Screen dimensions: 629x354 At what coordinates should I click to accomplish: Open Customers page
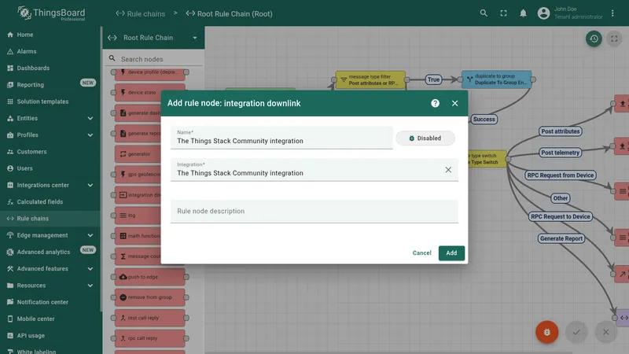pyautogui.click(x=50, y=152)
